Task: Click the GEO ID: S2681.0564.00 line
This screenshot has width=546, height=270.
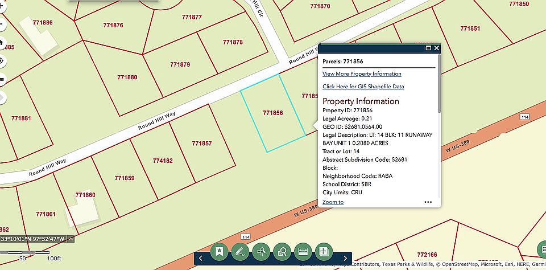Action: click(x=353, y=126)
